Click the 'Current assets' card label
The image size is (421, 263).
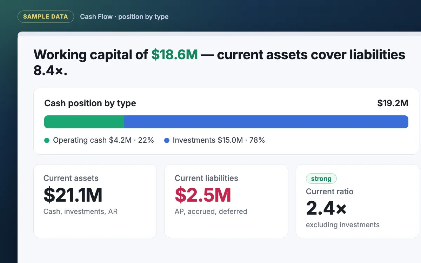coord(71,178)
